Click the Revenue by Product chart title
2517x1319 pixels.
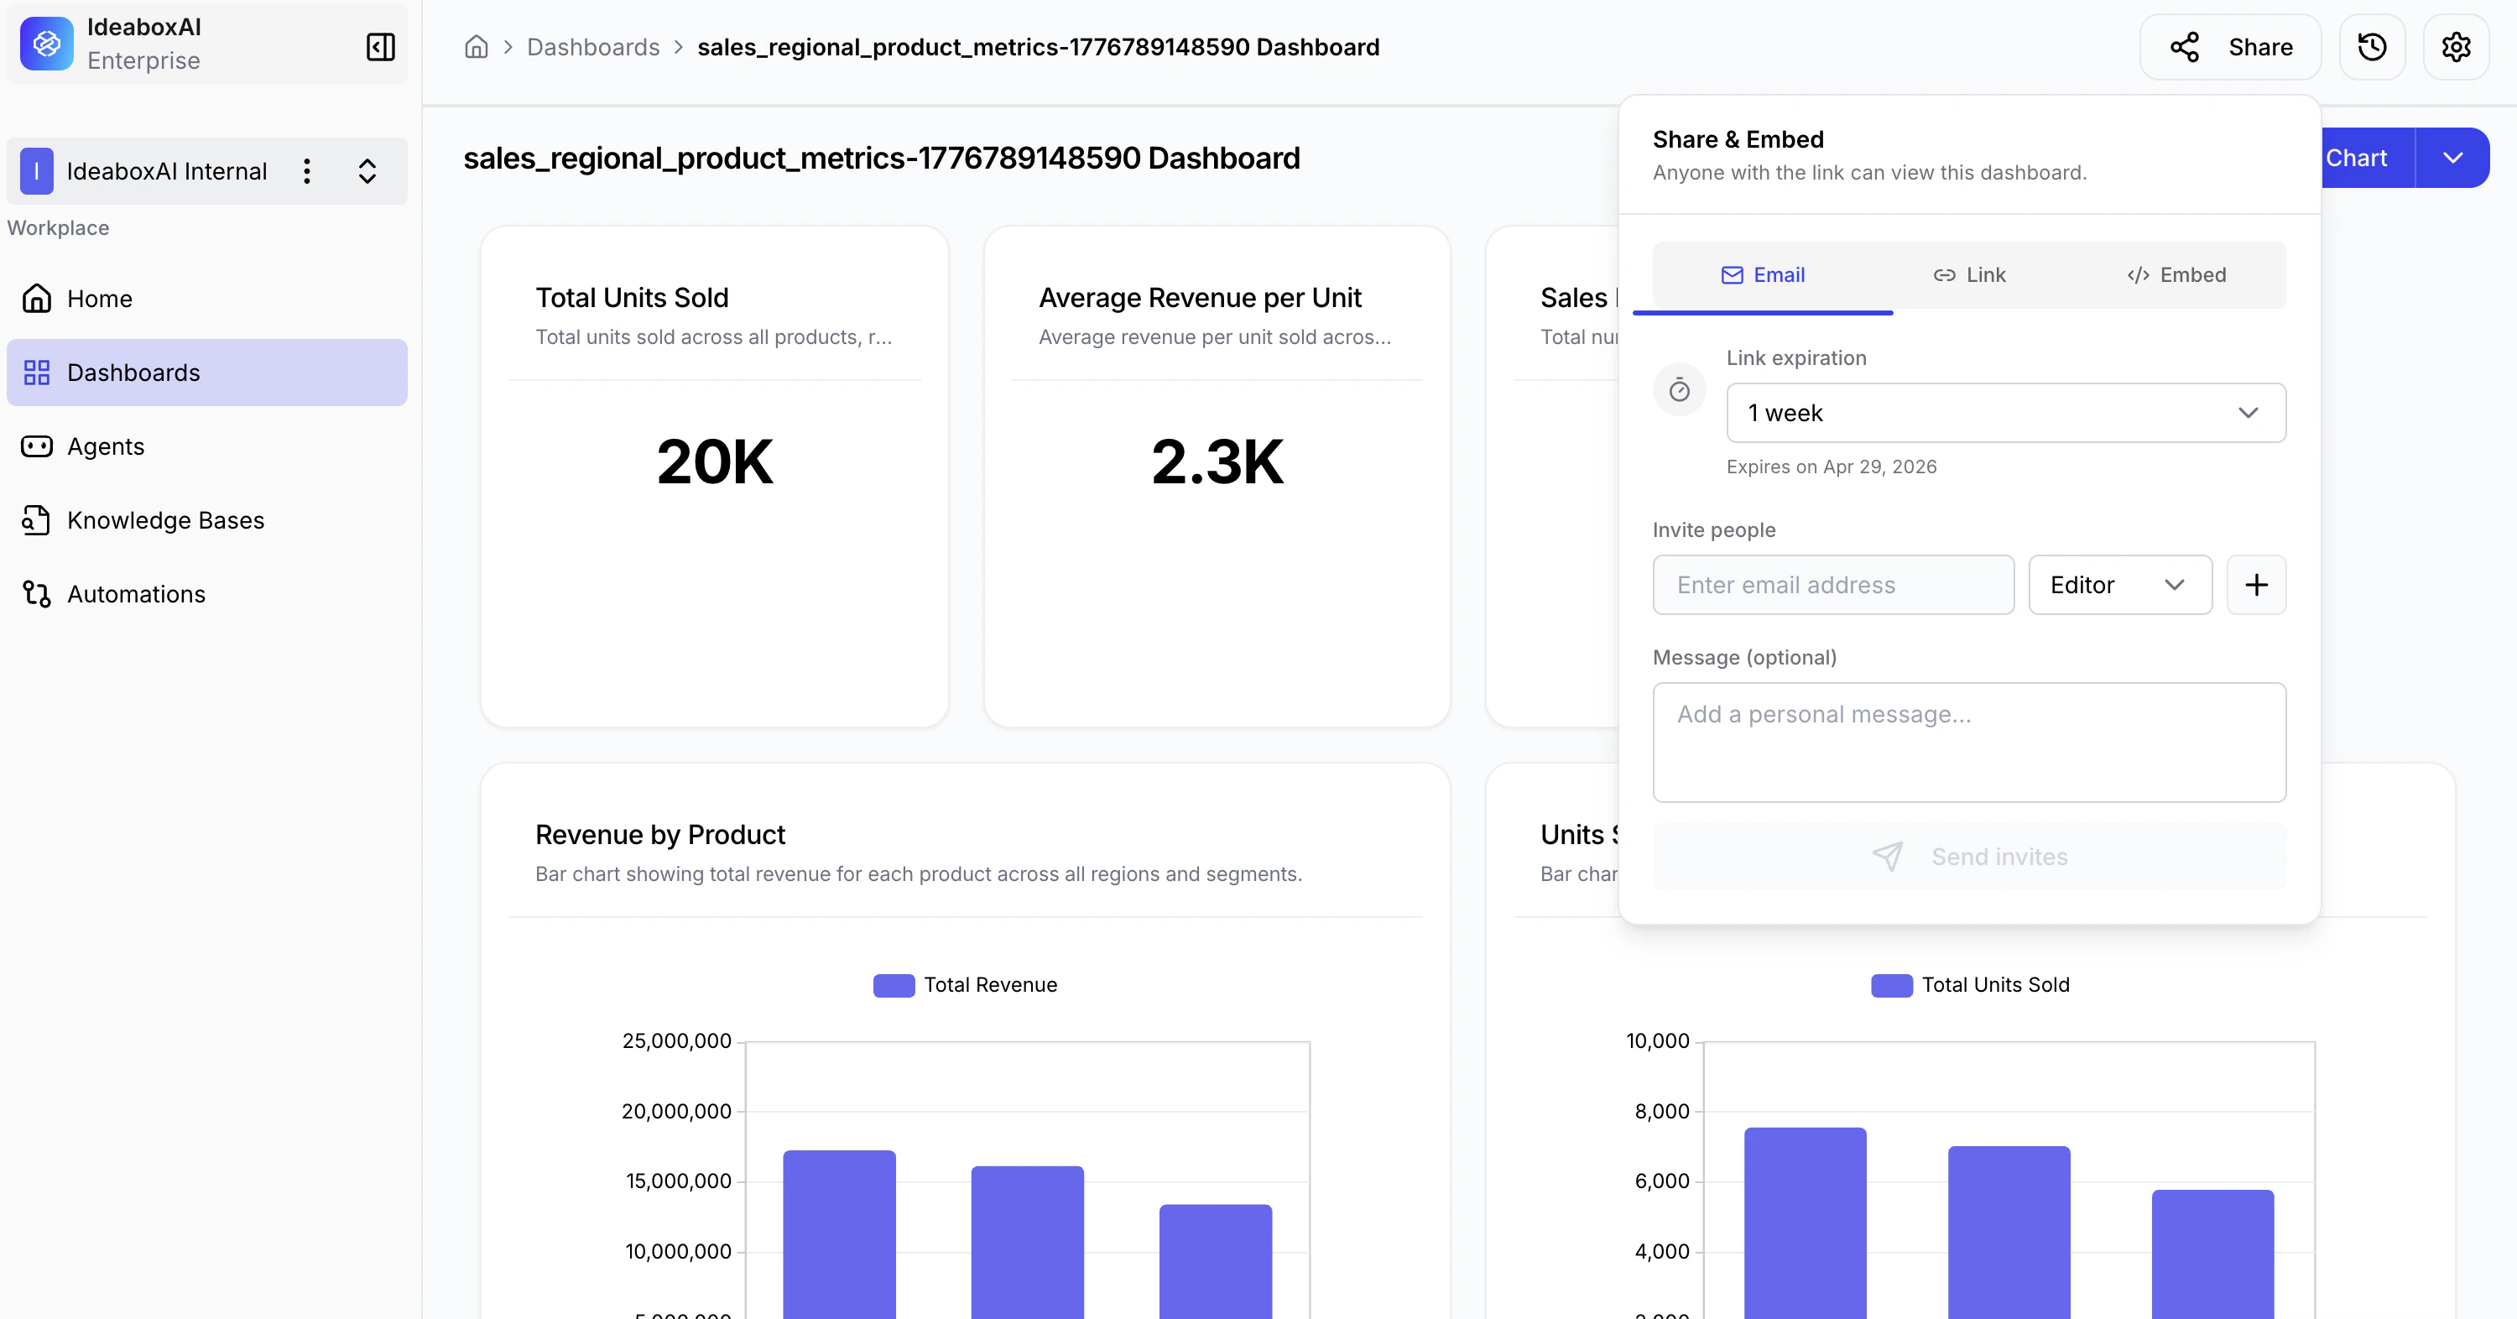click(x=659, y=836)
